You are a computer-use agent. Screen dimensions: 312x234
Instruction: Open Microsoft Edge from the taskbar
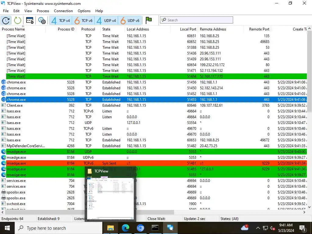click(125, 228)
